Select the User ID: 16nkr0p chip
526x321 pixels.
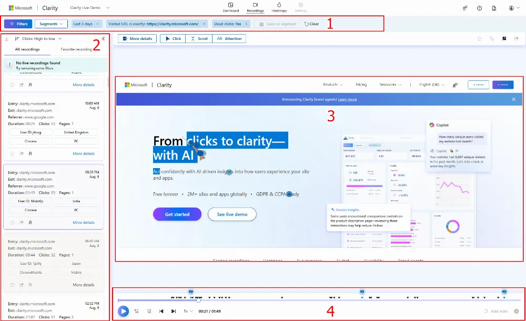pyautogui.click(x=31, y=201)
